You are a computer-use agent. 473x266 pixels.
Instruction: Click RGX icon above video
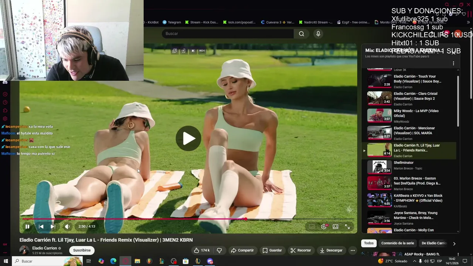202,51
